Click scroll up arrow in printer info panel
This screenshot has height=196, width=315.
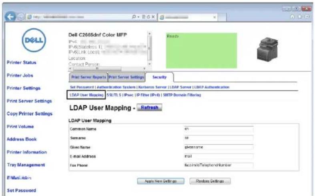pos(149,33)
